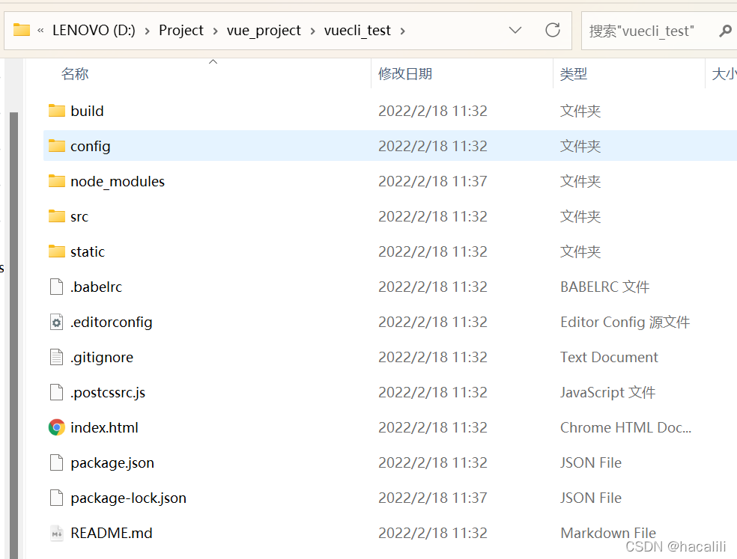Select the package.json file name
Viewport: 737px width, 559px height.
tap(112, 463)
